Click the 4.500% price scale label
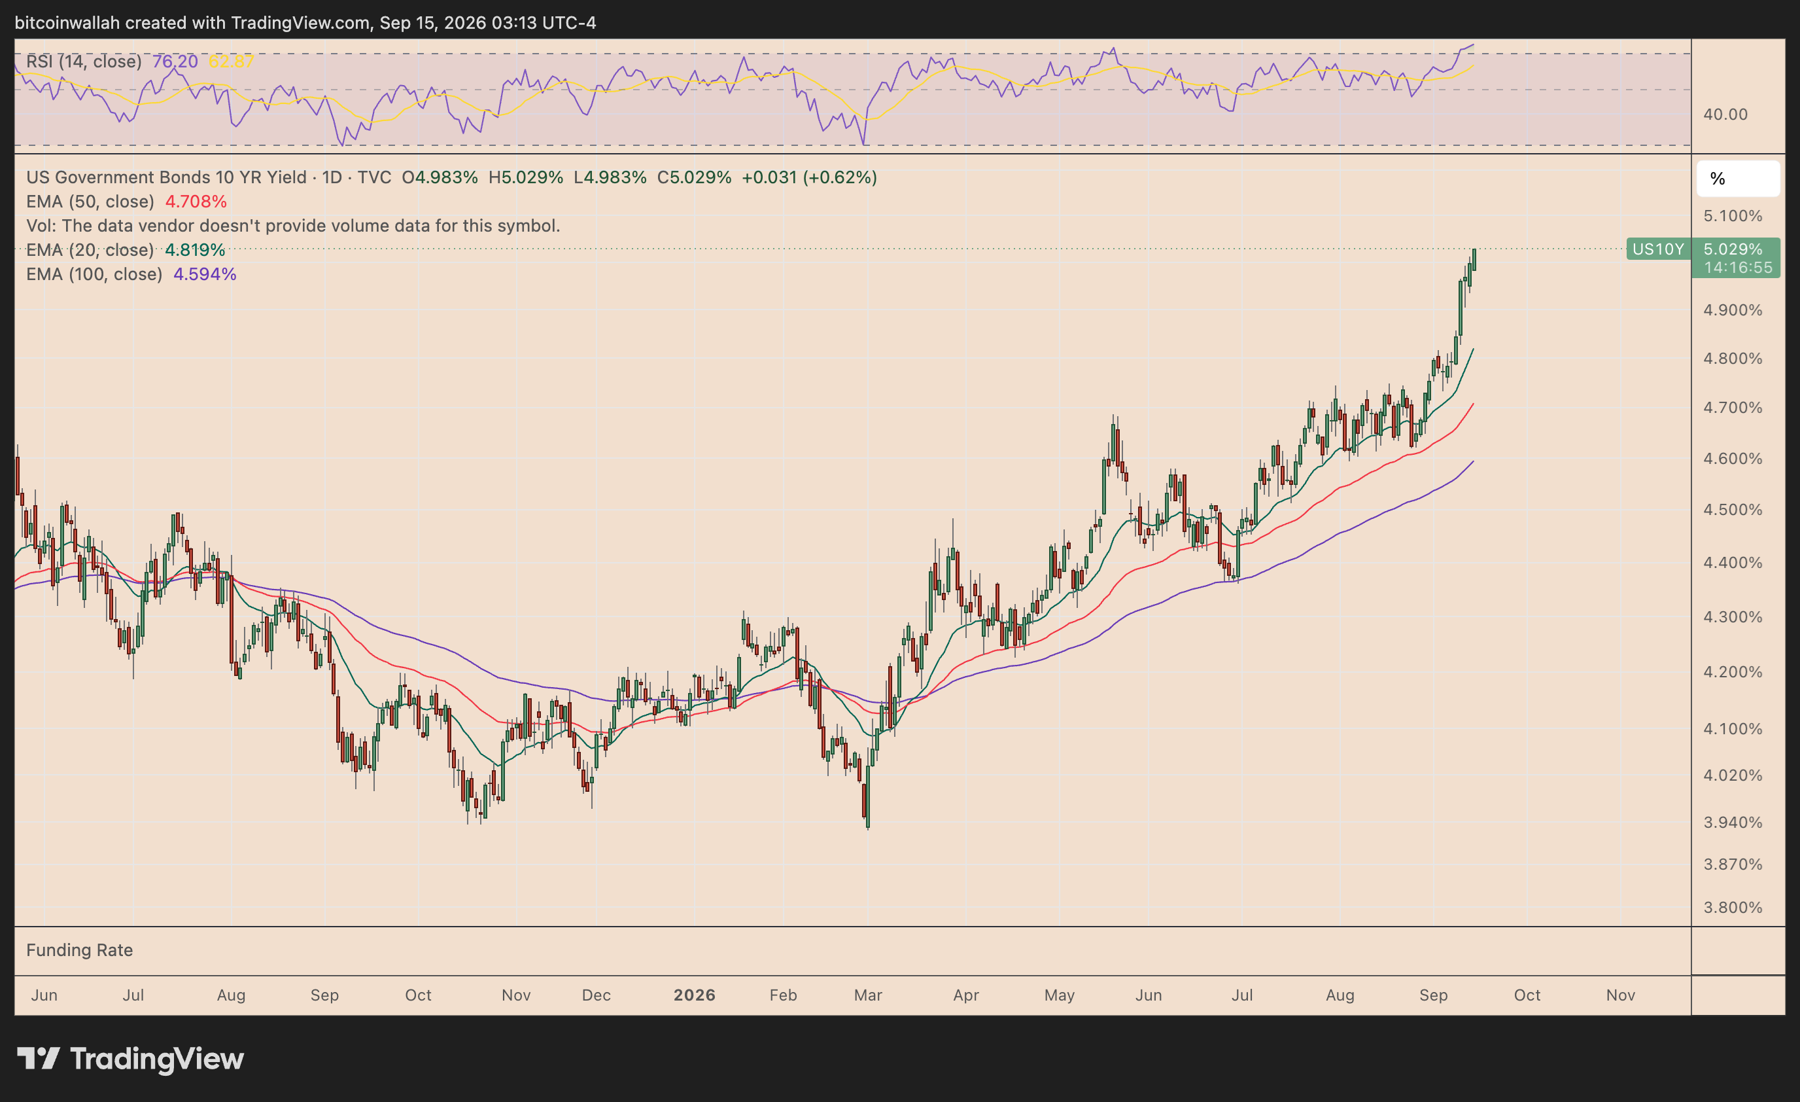The height and width of the screenshot is (1102, 1800). 1733,509
